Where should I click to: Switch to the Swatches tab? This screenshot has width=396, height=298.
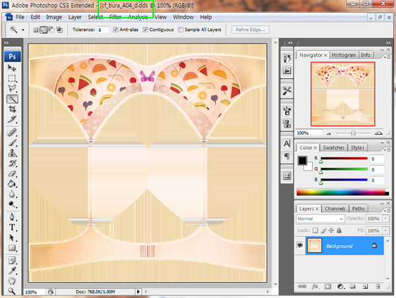click(x=333, y=147)
